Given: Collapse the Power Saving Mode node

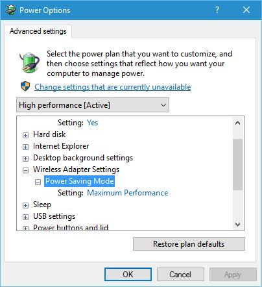Looking at the screenshot, I should 38,182.
